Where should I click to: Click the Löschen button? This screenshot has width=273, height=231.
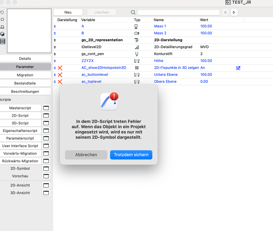pos(101,12)
